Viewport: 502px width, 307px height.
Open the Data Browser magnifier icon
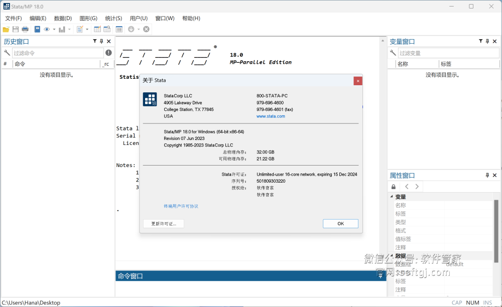[x=107, y=30]
